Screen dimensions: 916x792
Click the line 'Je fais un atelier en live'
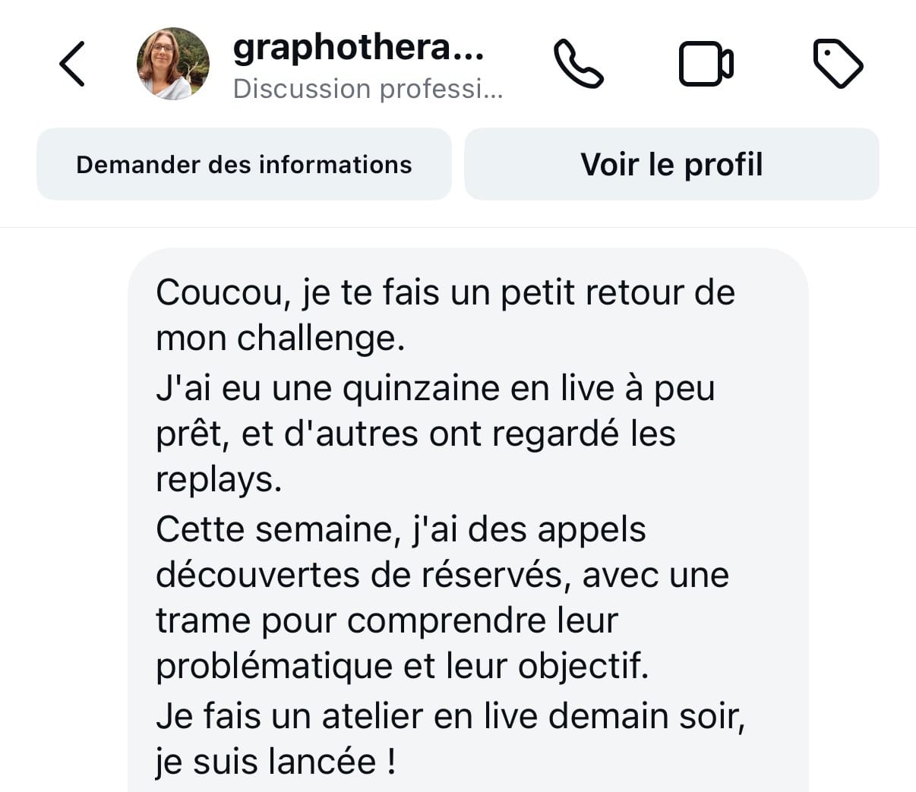click(450, 716)
